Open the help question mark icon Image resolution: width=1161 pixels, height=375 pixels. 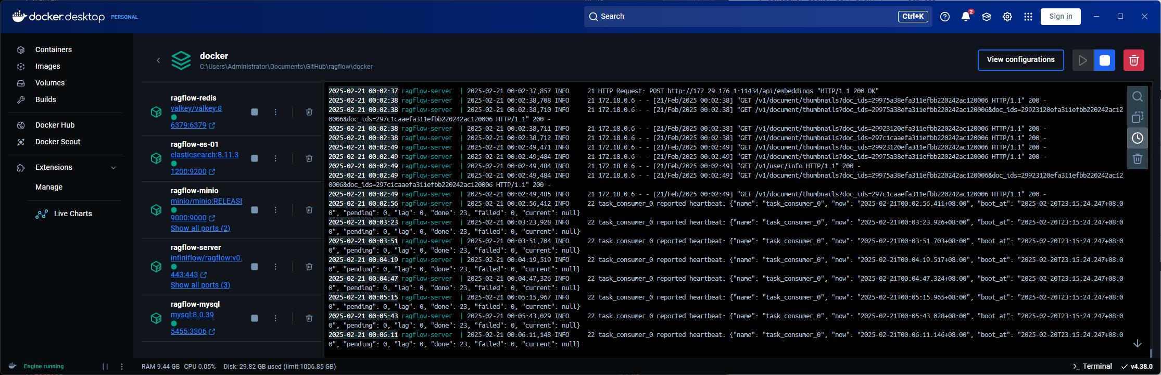click(945, 17)
